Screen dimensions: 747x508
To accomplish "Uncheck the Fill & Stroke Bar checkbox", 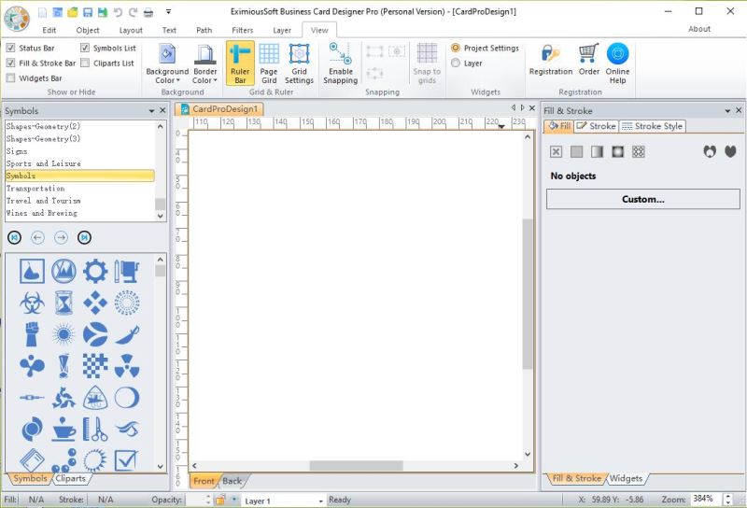I will (10, 63).
